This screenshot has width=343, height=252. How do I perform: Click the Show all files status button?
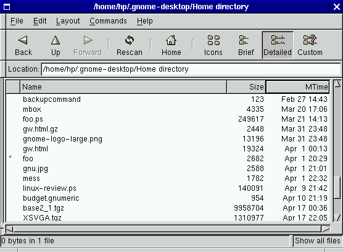[318, 241]
